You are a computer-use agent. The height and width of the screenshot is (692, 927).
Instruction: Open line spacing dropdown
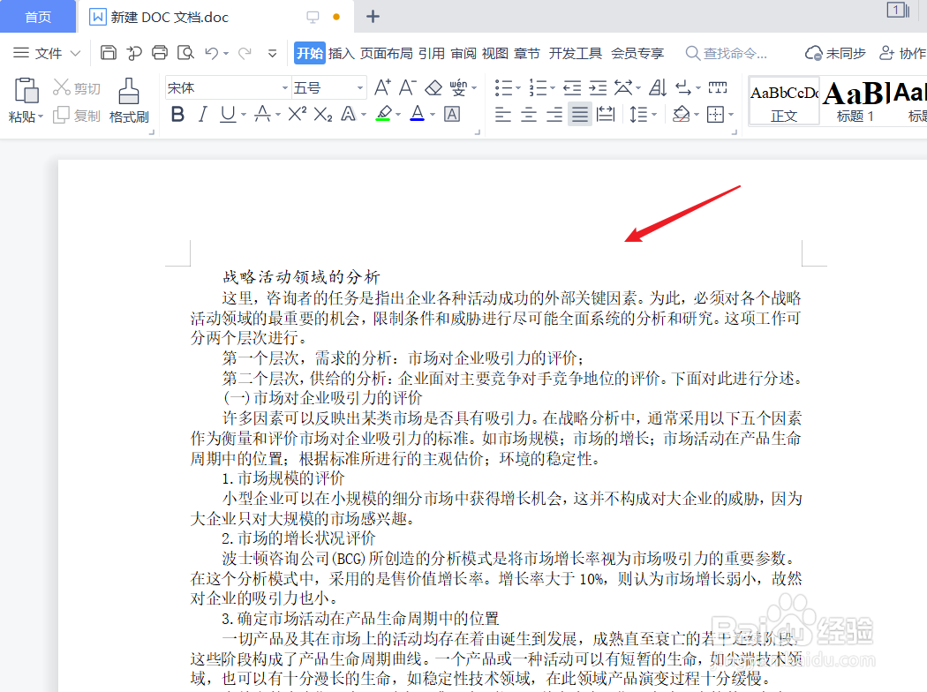[654, 114]
